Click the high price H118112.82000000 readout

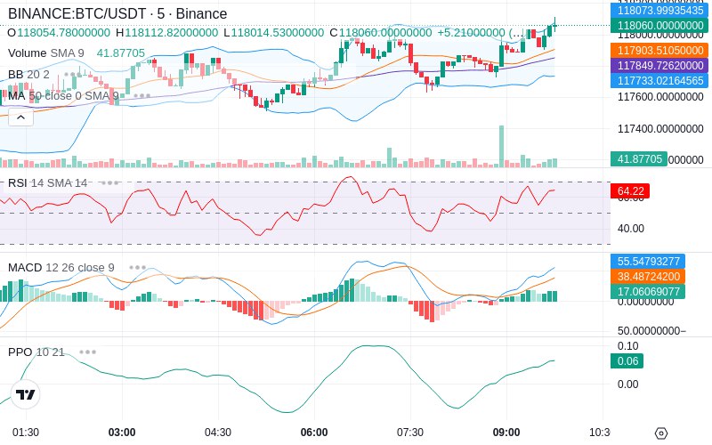point(166,33)
